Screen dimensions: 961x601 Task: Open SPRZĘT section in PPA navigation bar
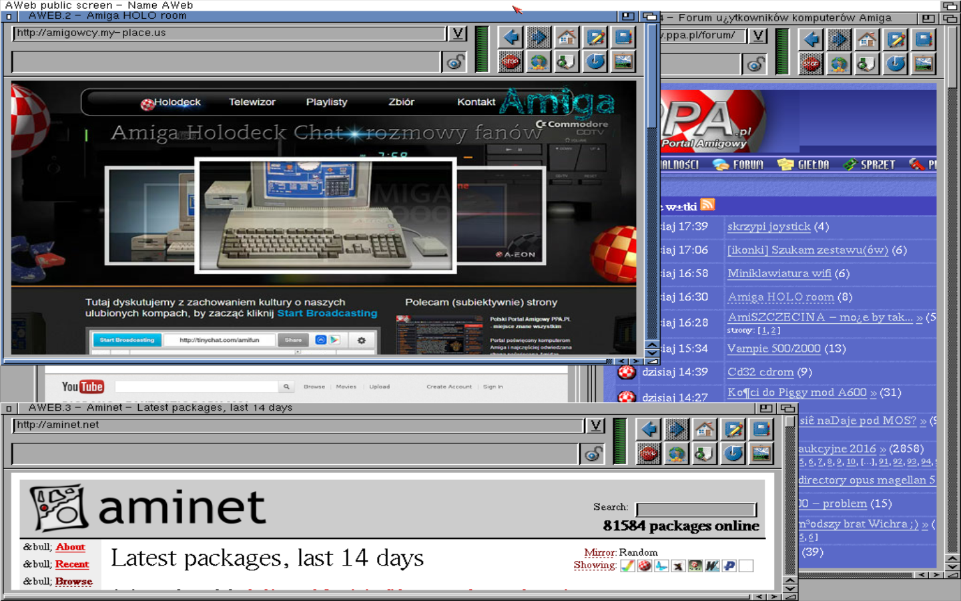pos(869,164)
